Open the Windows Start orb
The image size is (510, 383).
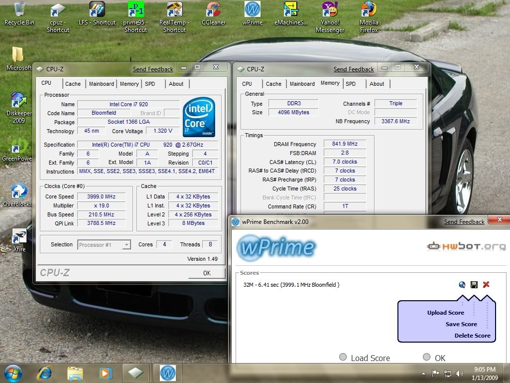tap(13, 373)
